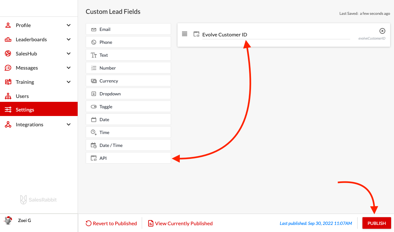
Task: Click the Profile person icon
Action: coord(8,25)
